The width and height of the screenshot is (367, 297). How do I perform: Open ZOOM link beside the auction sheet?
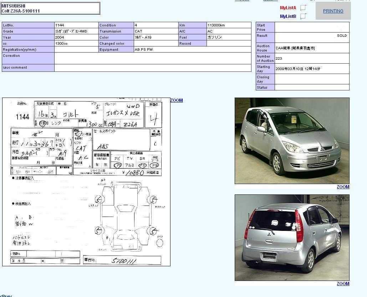177,100
